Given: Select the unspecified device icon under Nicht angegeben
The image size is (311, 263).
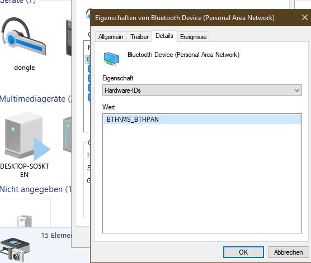Looking at the screenshot, I should (25, 221).
